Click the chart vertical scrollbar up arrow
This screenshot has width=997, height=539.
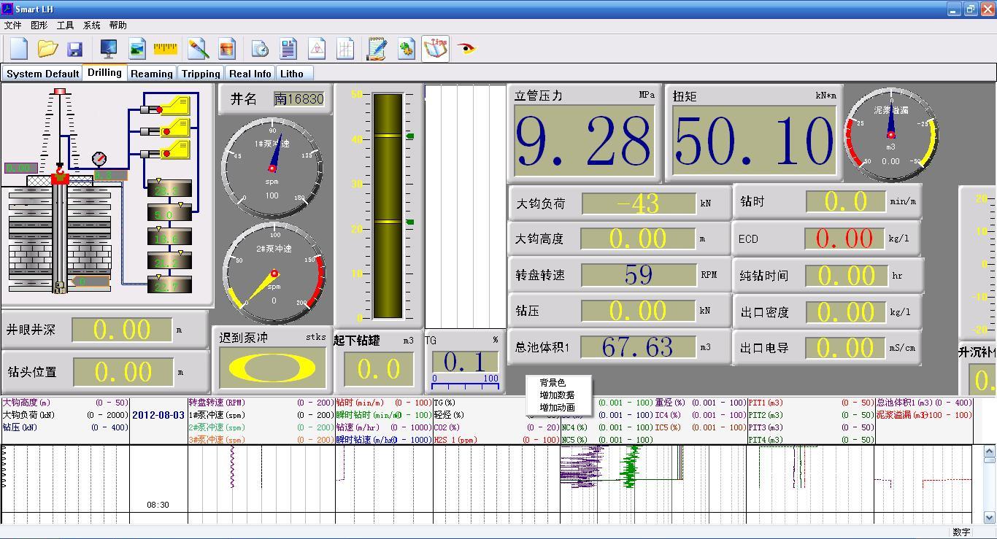pos(990,451)
